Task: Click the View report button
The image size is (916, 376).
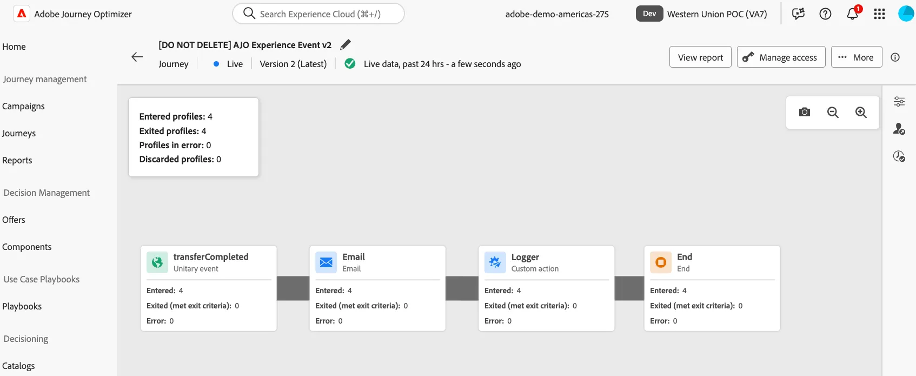Action: [700, 57]
